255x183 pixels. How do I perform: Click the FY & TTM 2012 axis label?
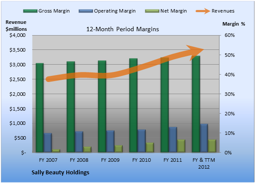(x=204, y=163)
